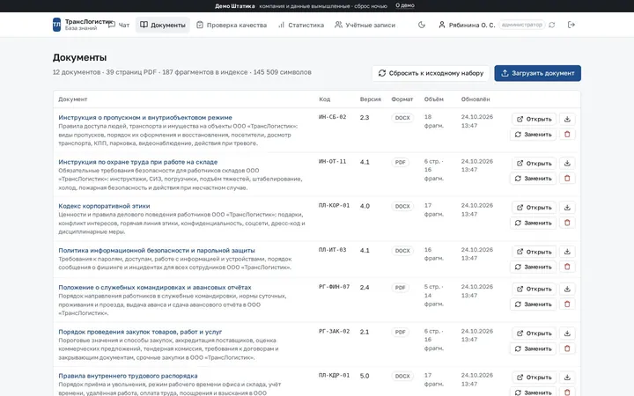Click the Обновлён column header

click(x=475, y=99)
